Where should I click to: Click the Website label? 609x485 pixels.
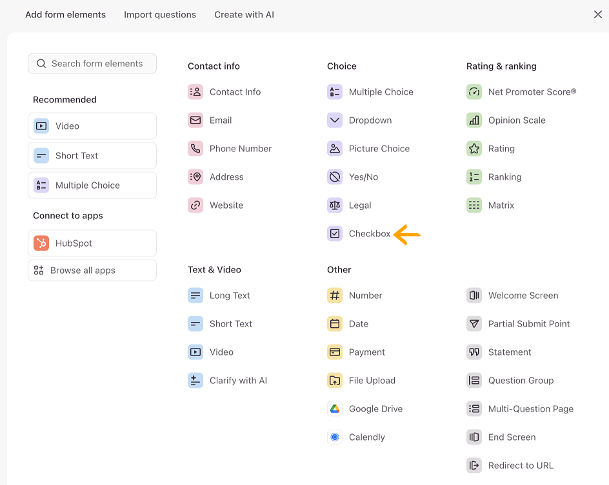tap(226, 205)
